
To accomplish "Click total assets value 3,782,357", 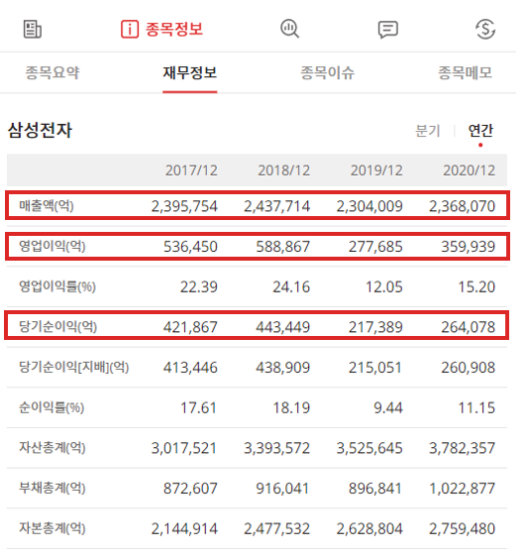I will click(462, 448).
